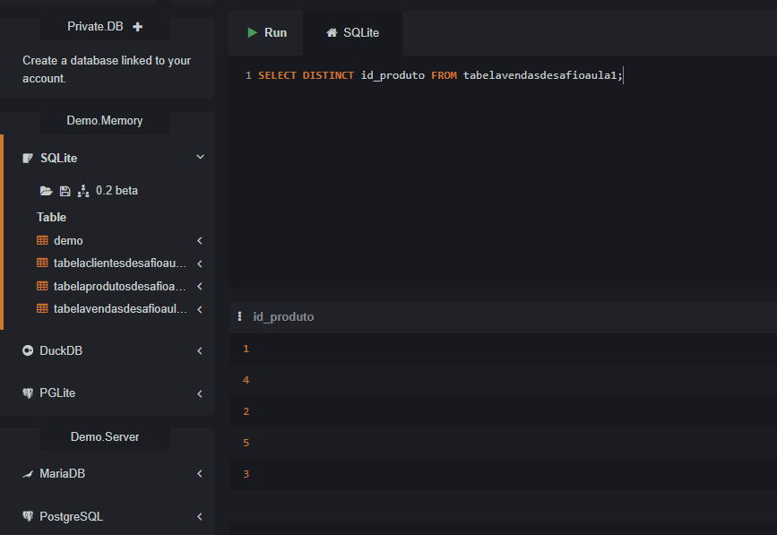777x535 pixels.
Task: Click the DISTINCT keyword in query
Action: [x=328, y=75]
